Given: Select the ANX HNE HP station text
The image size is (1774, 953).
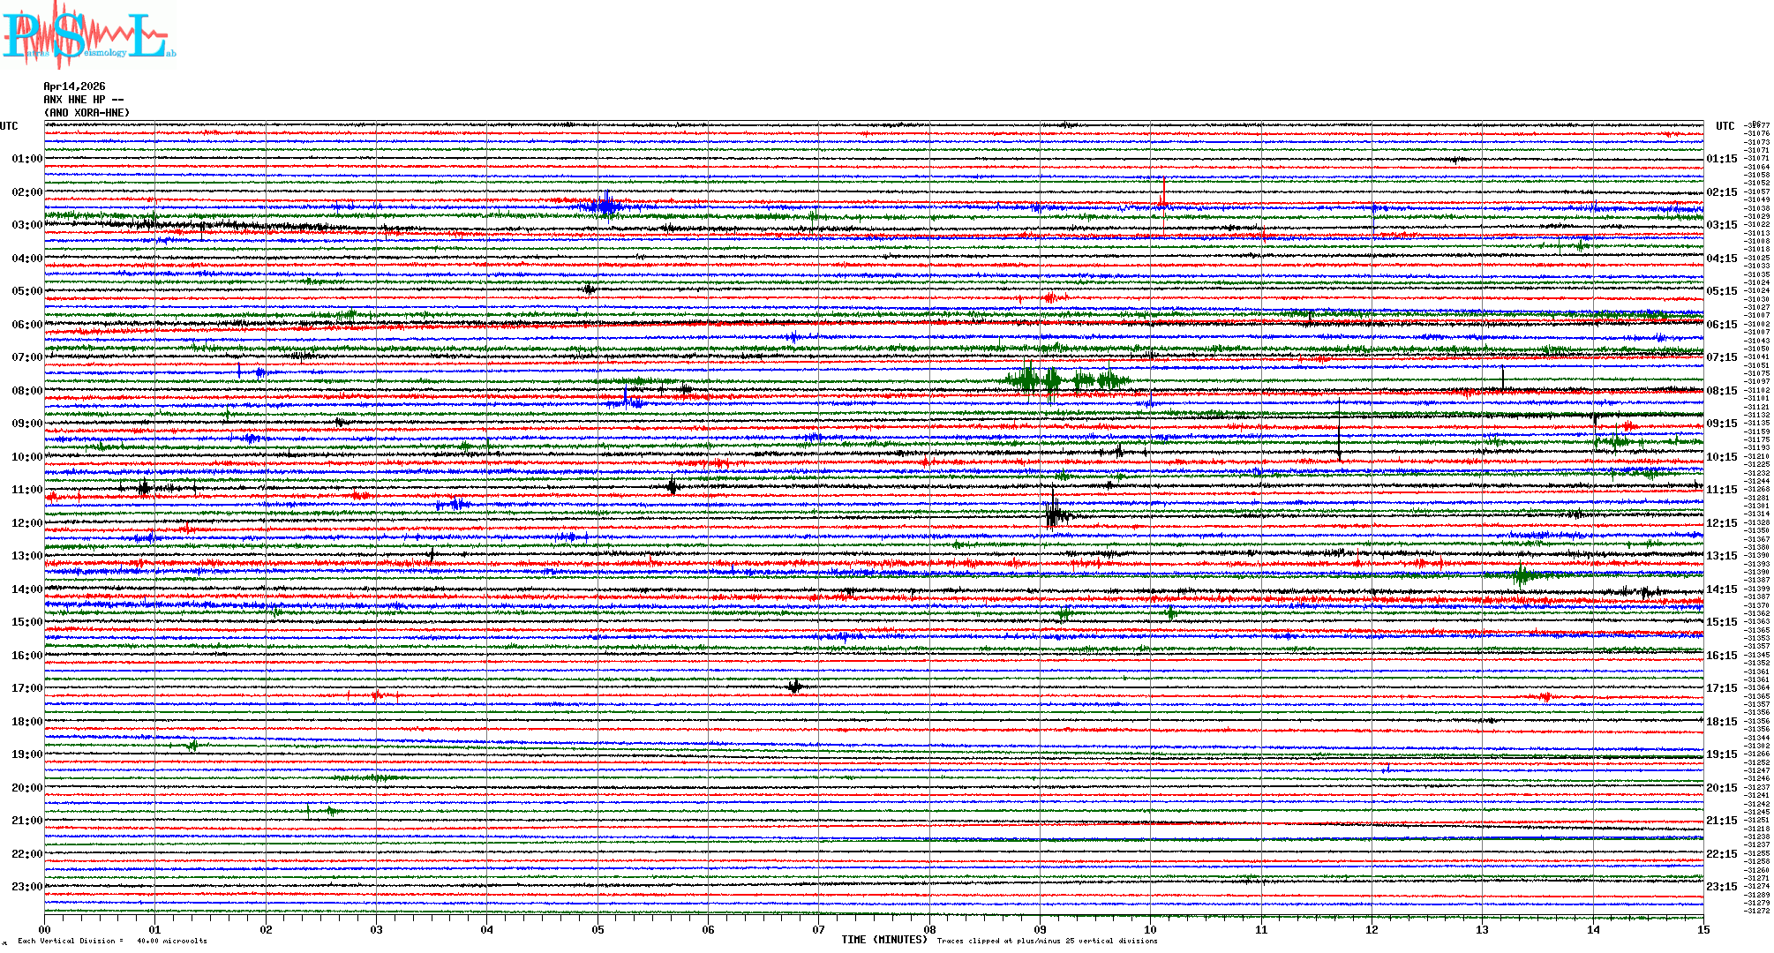Looking at the screenshot, I should [83, 100].
